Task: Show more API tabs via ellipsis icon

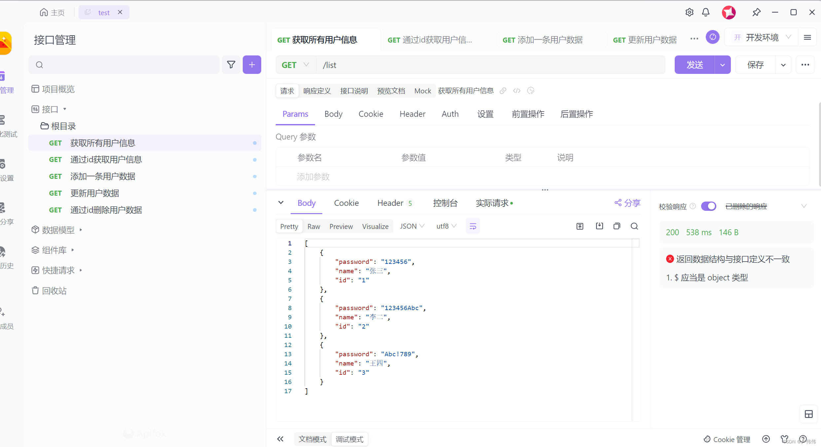Action: [x=694, y=39]
